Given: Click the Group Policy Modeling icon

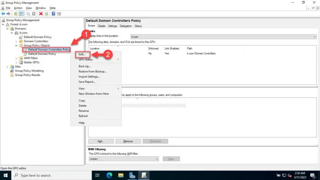Looking at the screenshot, I should 12,71.
